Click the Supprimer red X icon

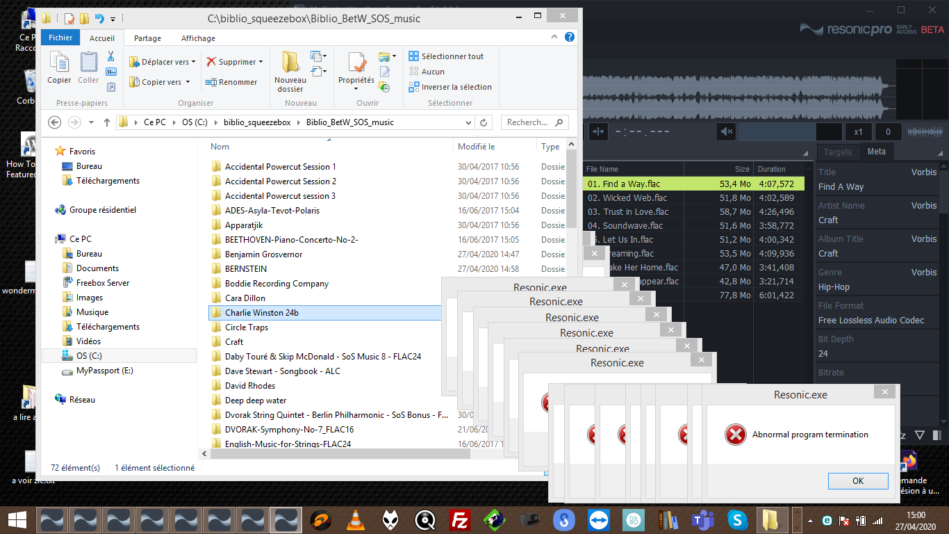[211, 62]
